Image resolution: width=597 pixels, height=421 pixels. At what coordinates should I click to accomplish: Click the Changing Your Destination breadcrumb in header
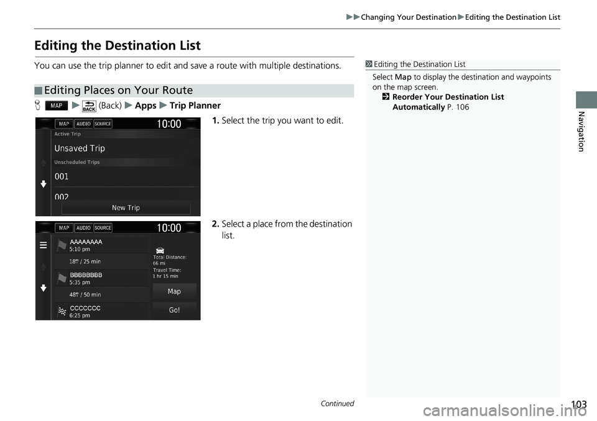(x=408, y=17)
